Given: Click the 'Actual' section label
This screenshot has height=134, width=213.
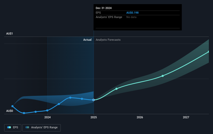Looking at the screenshot, I should [x=87, y=40].
